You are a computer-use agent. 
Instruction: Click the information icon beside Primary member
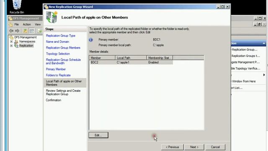pyautogui.click(x=91, y=40)
